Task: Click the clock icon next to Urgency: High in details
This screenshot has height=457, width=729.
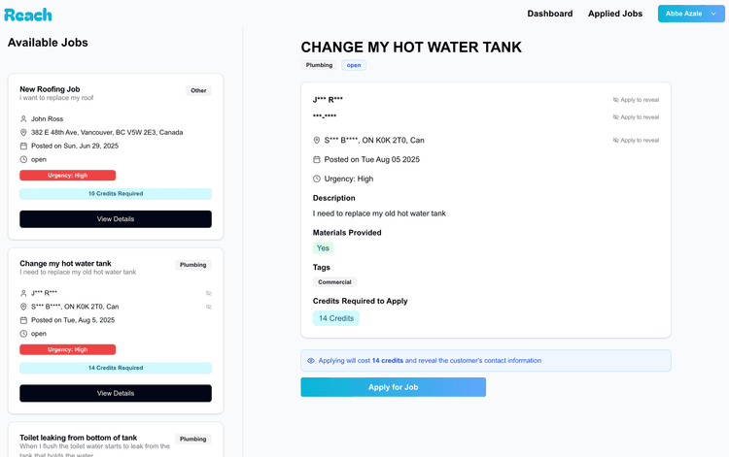Action: click(317, 179)
